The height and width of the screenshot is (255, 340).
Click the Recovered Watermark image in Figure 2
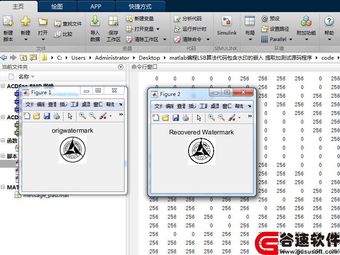point(202,151)
